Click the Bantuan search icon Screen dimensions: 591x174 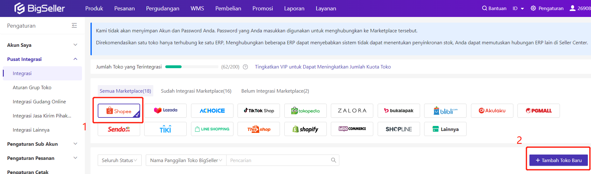pos(484,8)
